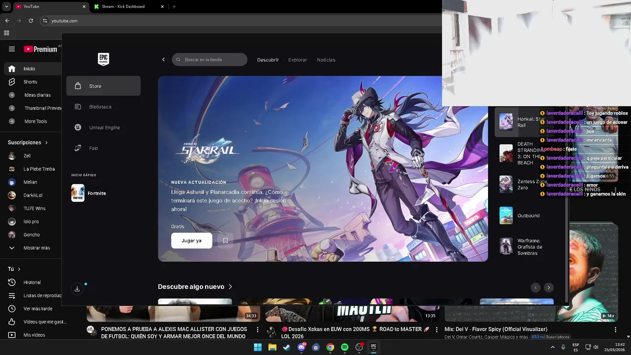Open Chrome apps grid in bookmarks bar
The height and width of the screenshot is (355, 631).
[x=6, y=33]
